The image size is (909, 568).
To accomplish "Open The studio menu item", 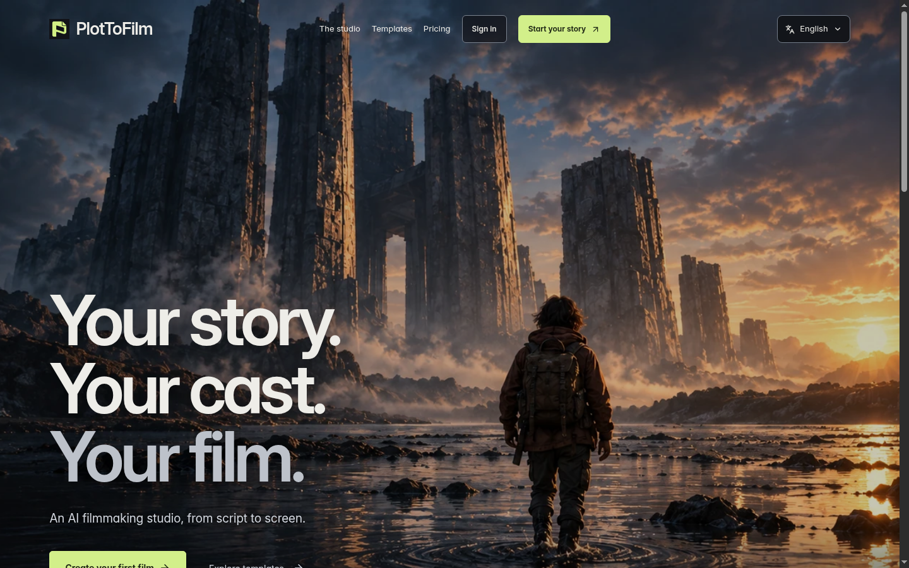I will tap(340, 29).
